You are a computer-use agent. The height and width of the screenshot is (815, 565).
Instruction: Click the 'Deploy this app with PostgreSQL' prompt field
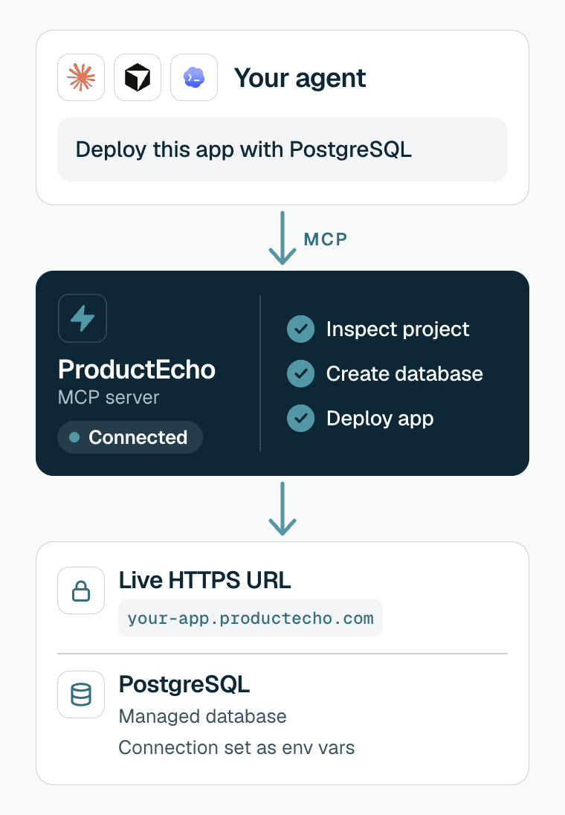point(282,149)
